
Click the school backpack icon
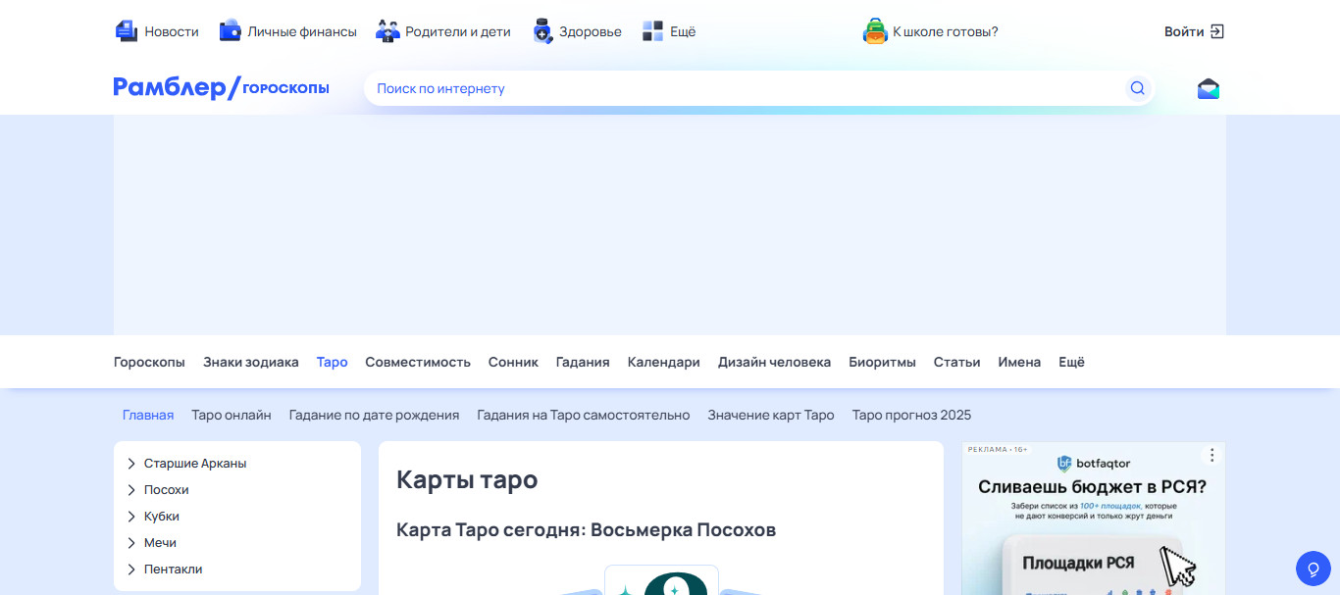[875, 31]
